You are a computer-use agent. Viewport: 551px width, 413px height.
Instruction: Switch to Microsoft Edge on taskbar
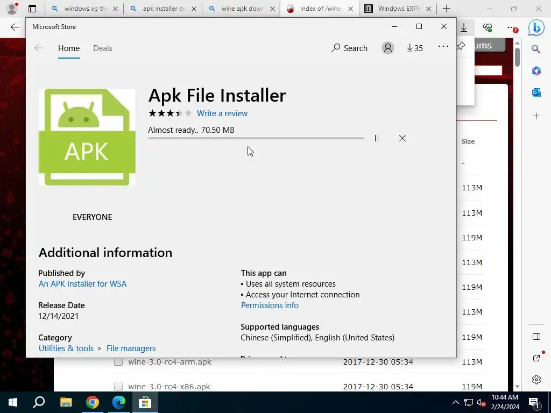[119, 402]
